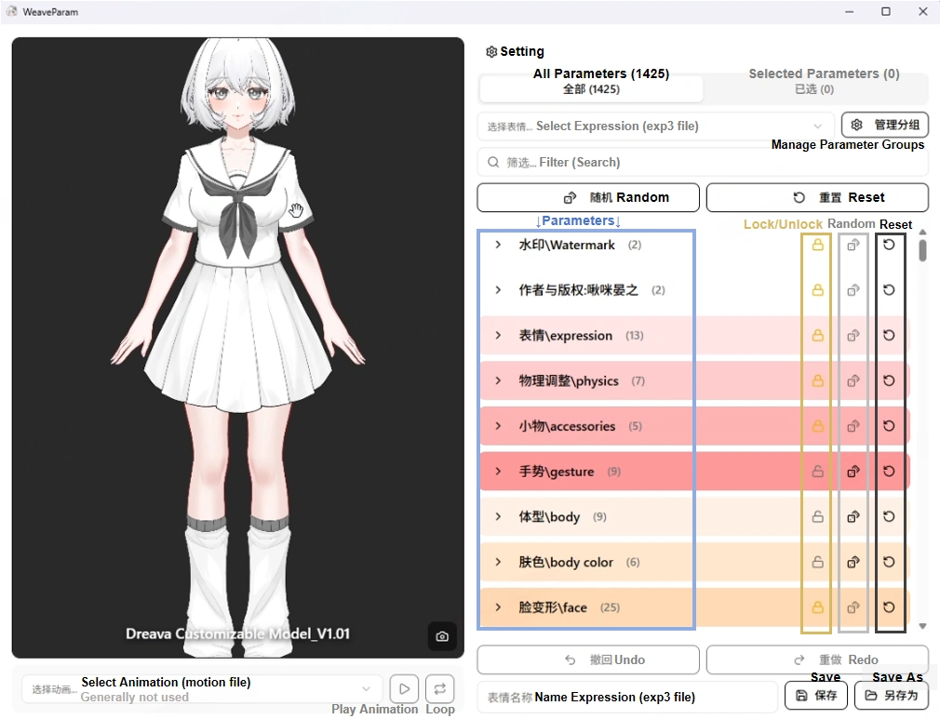The width and height of the screenshot is (940, 719).
Task: Reset the expression parameter group via its reset icon
Action: point(890,336)
